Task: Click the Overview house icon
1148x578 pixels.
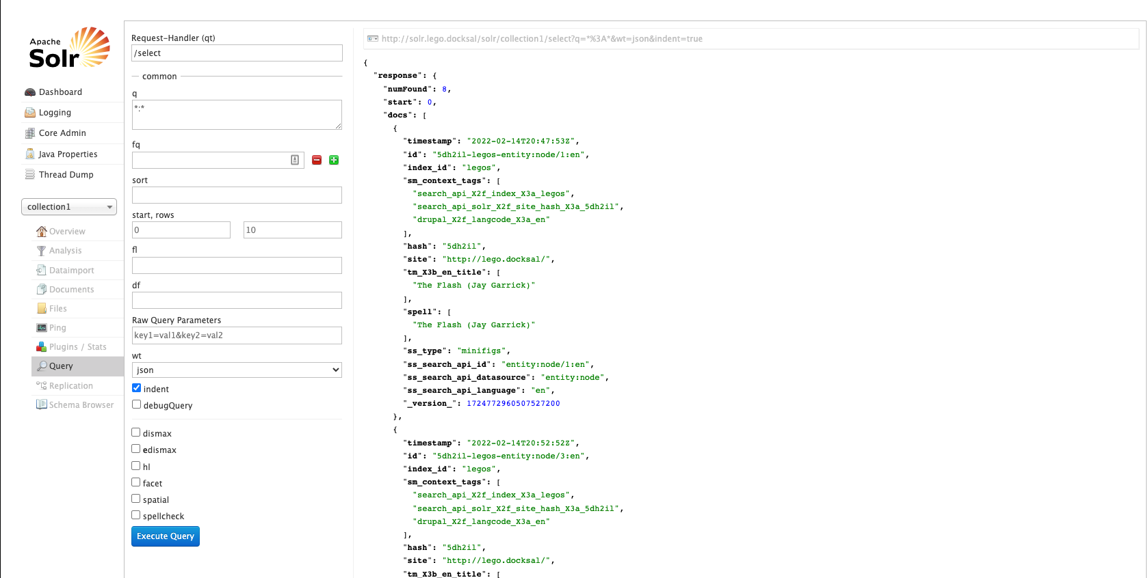Action: coord(42,232)
